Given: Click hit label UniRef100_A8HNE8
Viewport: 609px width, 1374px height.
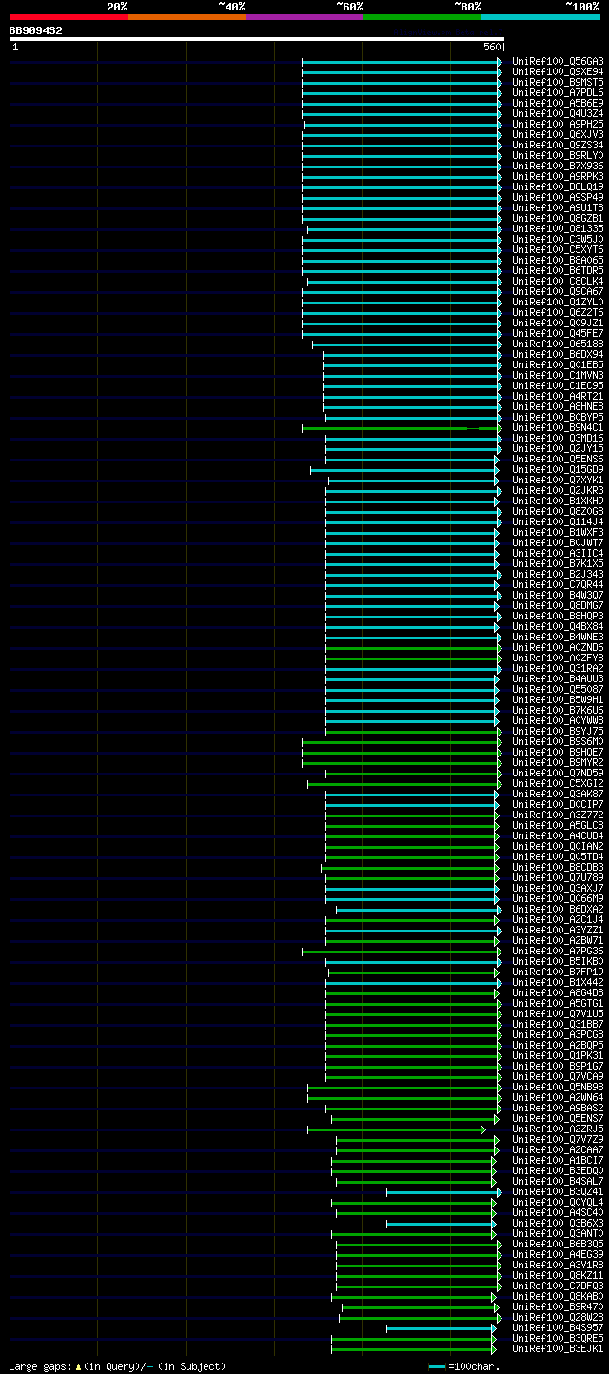Looking at the screenshot, I should (558, 407).
